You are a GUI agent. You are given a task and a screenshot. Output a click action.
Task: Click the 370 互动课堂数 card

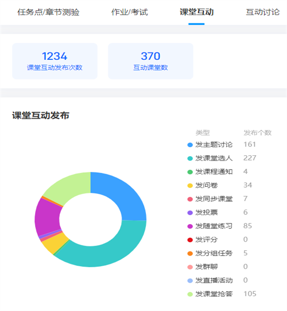[x=151, y=61]
